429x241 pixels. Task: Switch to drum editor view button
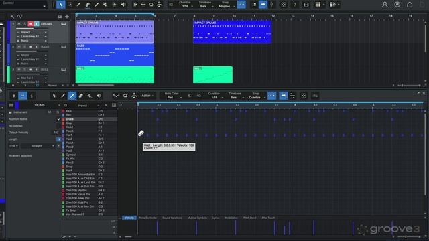pos(22,96)
